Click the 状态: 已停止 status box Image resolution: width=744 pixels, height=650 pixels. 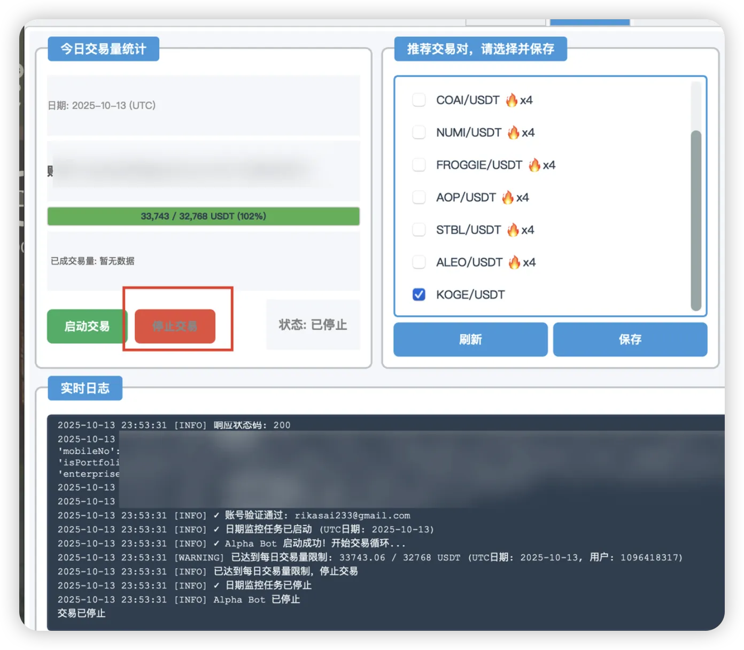click(313, 325)
